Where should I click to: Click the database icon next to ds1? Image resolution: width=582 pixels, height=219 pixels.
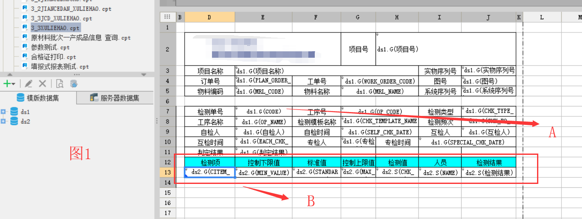tap(14, 112)
